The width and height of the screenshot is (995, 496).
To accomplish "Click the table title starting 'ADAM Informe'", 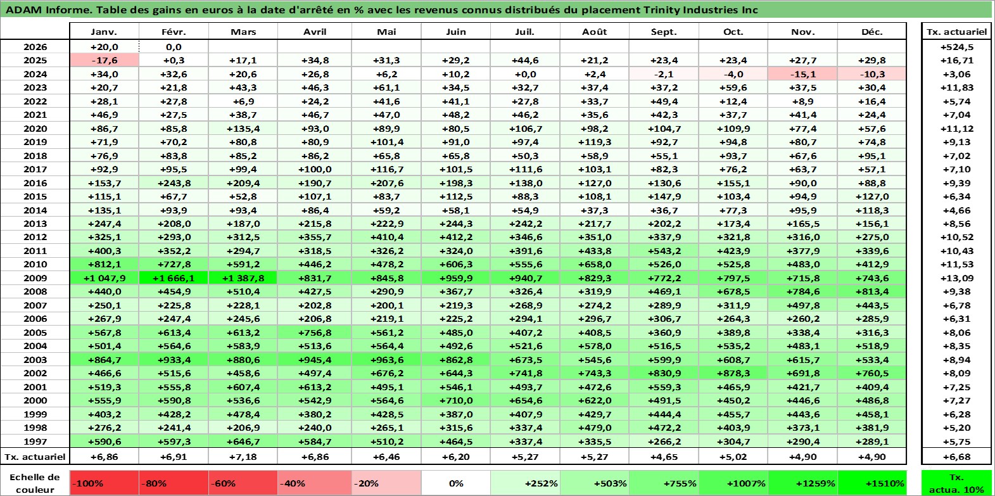I will [382, 10].
